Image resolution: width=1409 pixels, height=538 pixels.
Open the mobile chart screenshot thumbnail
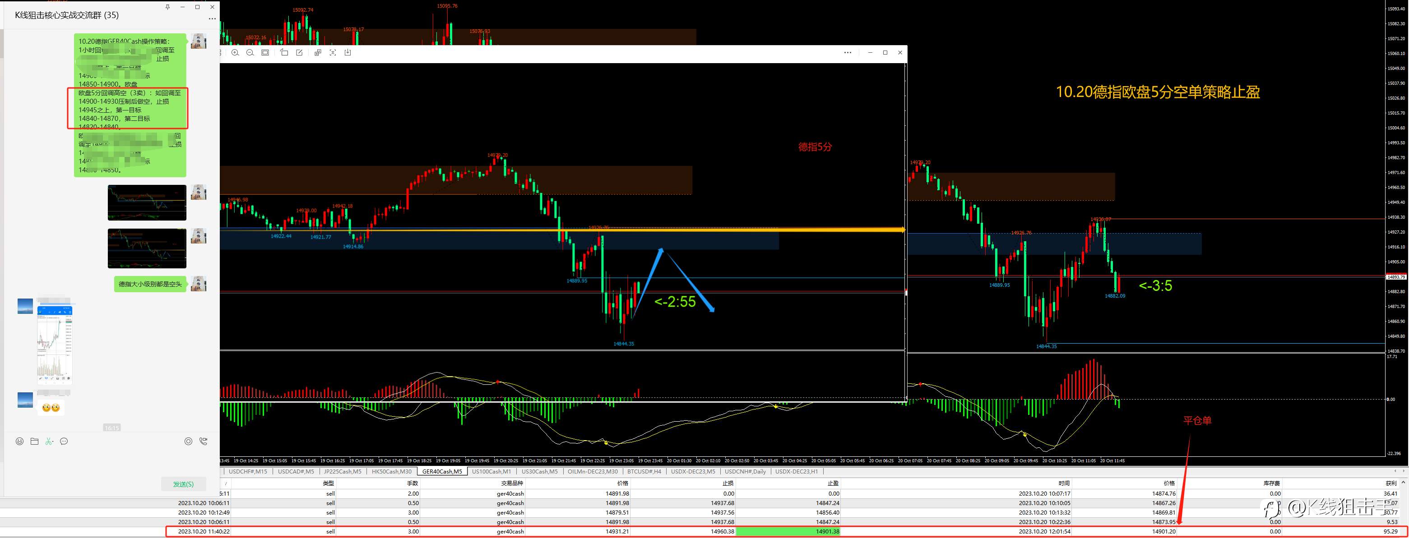coord(55,345)
